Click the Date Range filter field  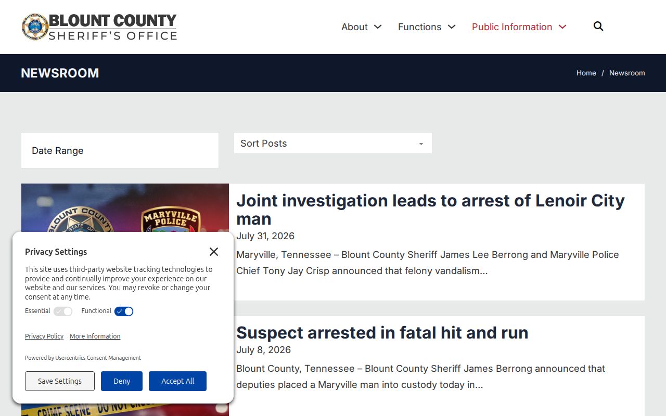pos(120,150)
